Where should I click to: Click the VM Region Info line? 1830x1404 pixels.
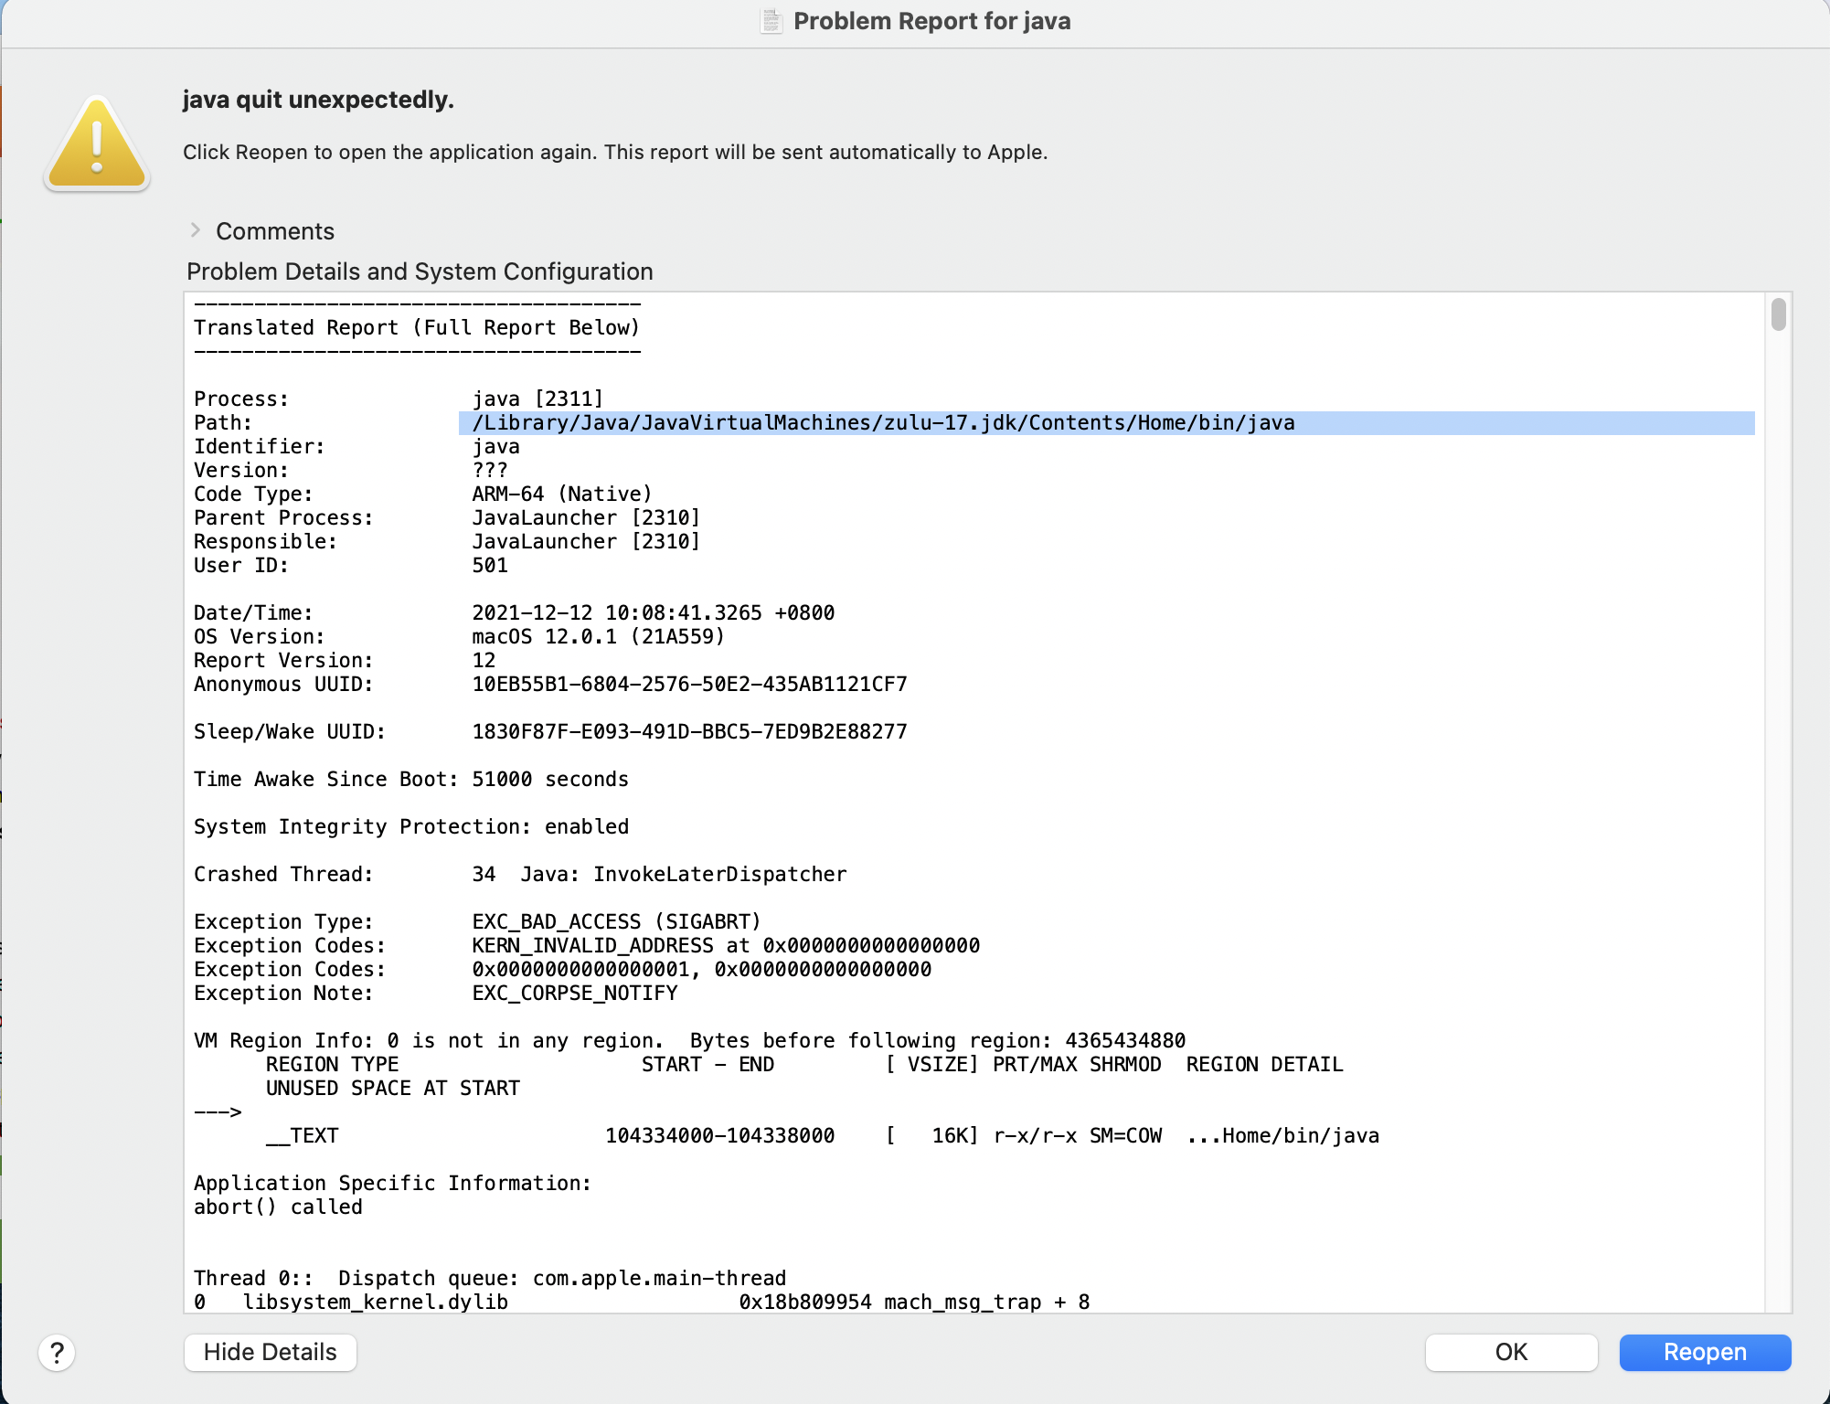[688, 1040]
